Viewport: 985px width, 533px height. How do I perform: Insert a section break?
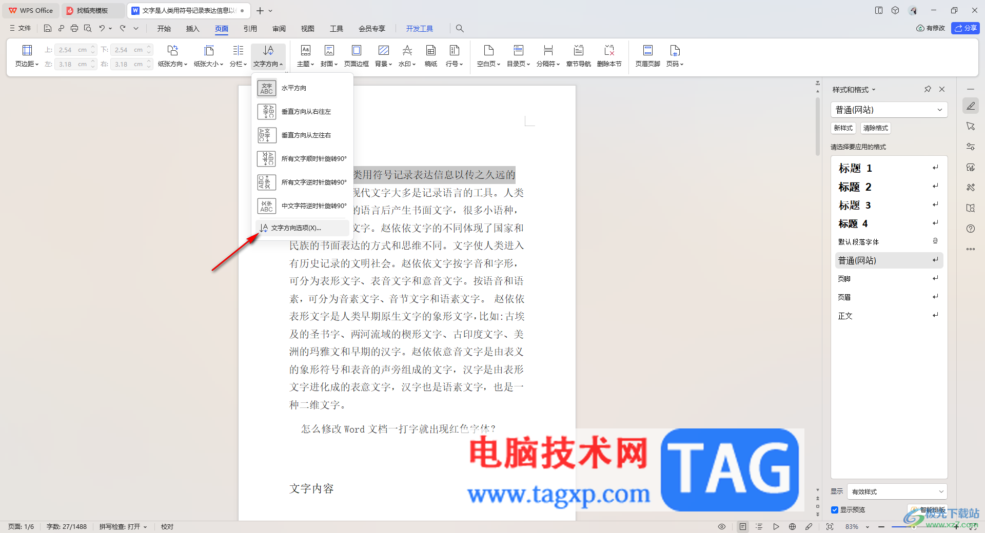[x=548, y=56]
